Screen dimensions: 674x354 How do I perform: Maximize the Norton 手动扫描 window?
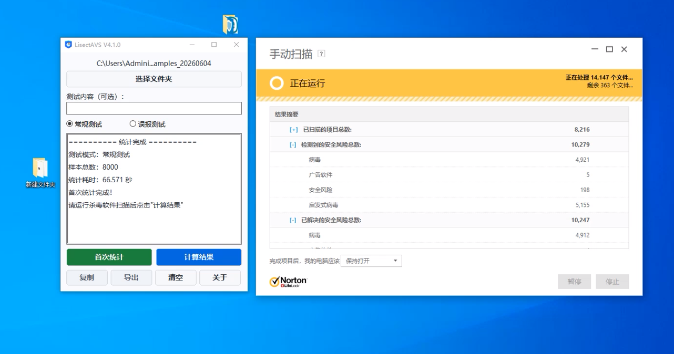609,49
